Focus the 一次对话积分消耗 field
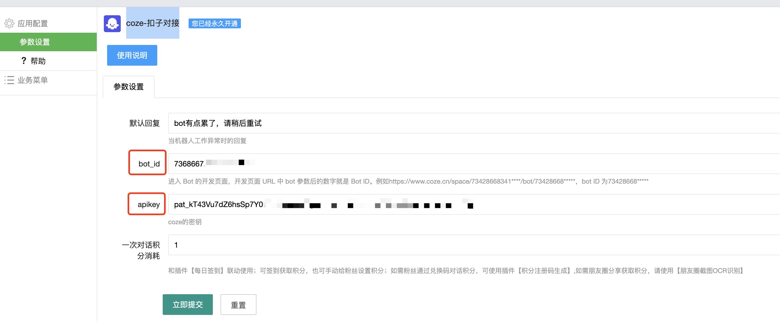The image size is (780, 322). click(454, 245)
